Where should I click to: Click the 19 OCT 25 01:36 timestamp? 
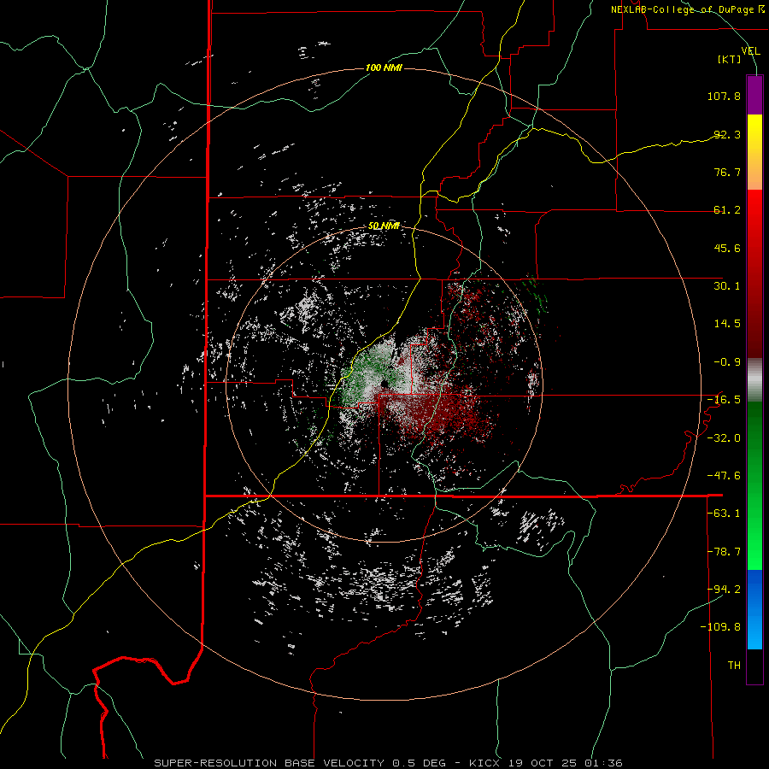565,763
